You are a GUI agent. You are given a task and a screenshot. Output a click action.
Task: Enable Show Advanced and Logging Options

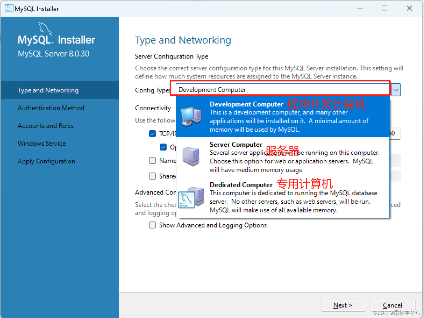[x=152, y=225]
